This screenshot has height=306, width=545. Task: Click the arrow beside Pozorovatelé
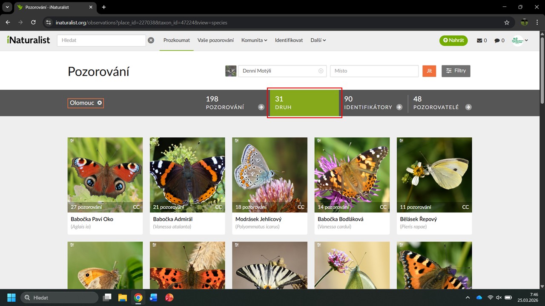coord(468,107)
